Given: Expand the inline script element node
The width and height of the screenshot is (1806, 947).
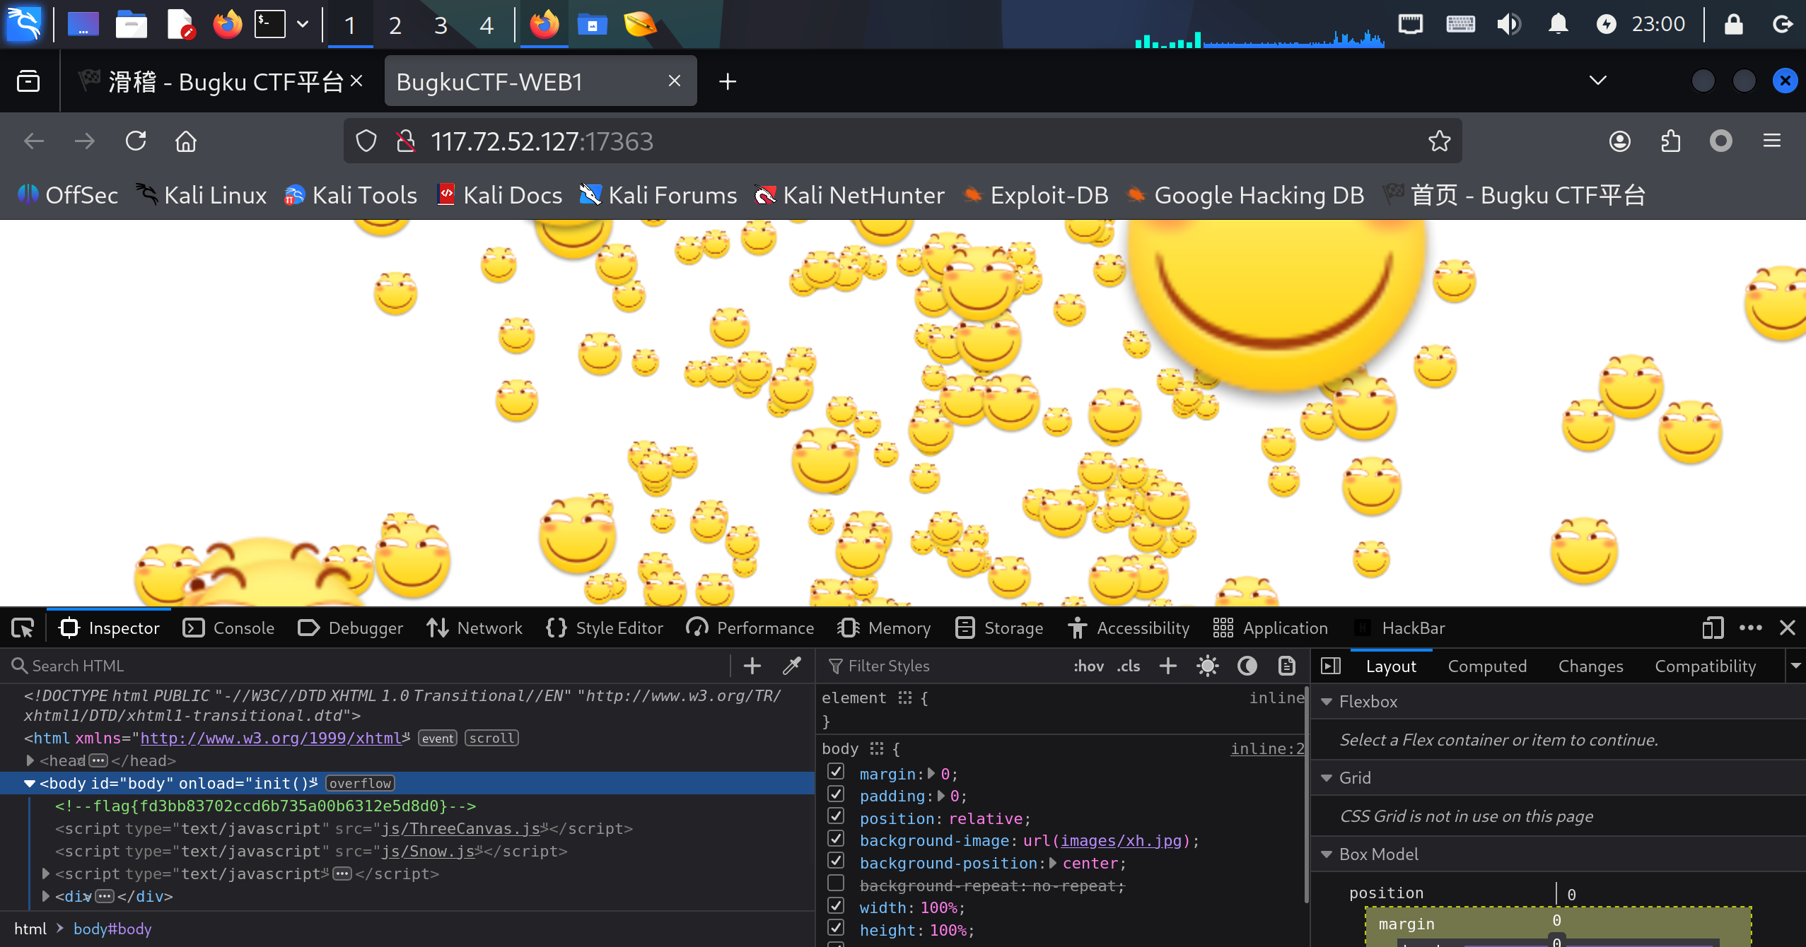Looking at the screenshot, I should click(x=46, y=874).
